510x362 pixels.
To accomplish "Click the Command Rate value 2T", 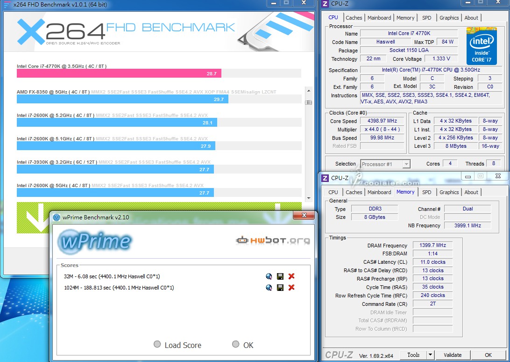I will (432, 304).
